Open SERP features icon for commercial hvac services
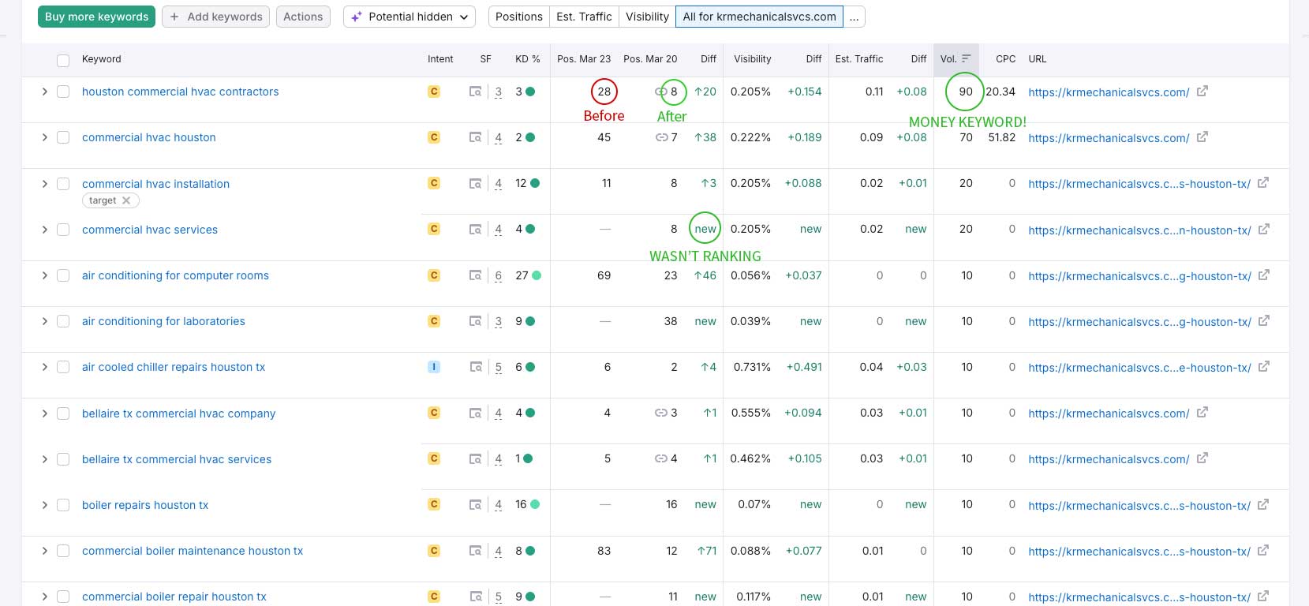The height and width of the screenshot is (606, 1309). [x=475, y=229]
